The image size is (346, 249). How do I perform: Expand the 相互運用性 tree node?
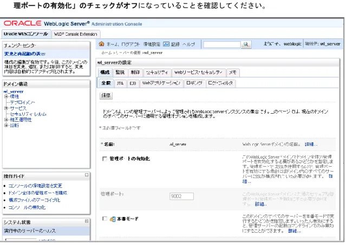coord(6,120)
